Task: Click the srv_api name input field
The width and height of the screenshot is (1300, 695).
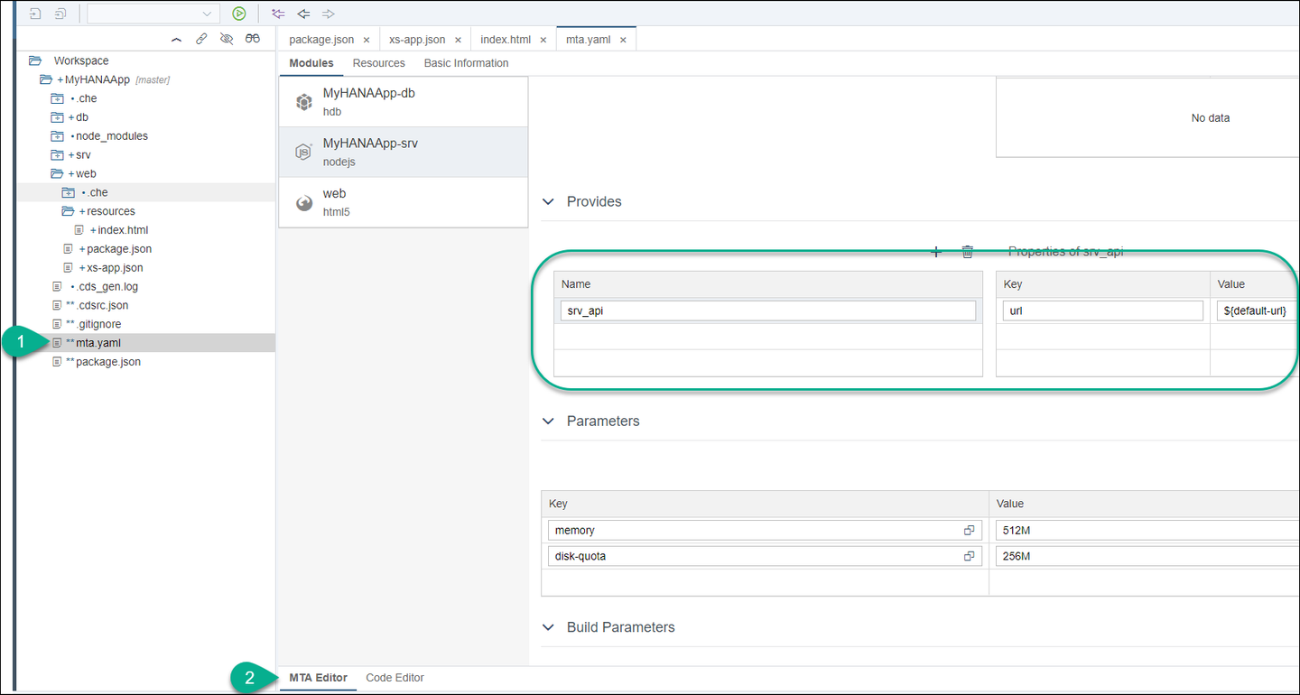Action: (768, 310)
